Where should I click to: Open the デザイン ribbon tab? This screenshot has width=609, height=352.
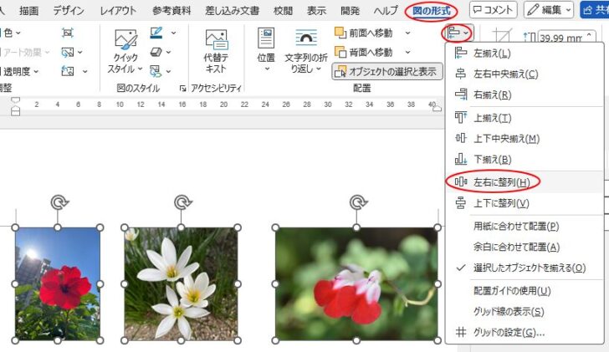click(x=69, y=11)
